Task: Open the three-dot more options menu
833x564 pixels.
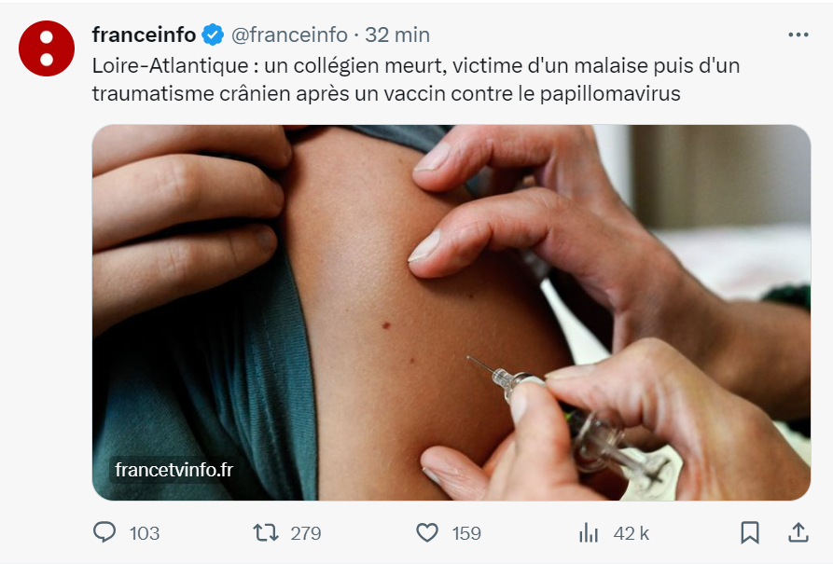Action: tap(798, 35)
